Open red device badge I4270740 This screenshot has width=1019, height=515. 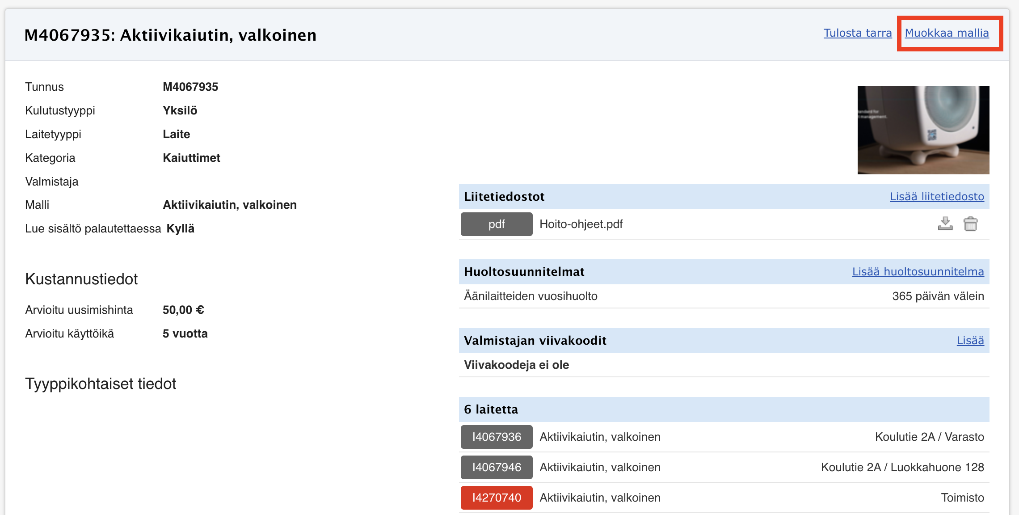click(496, 498)
